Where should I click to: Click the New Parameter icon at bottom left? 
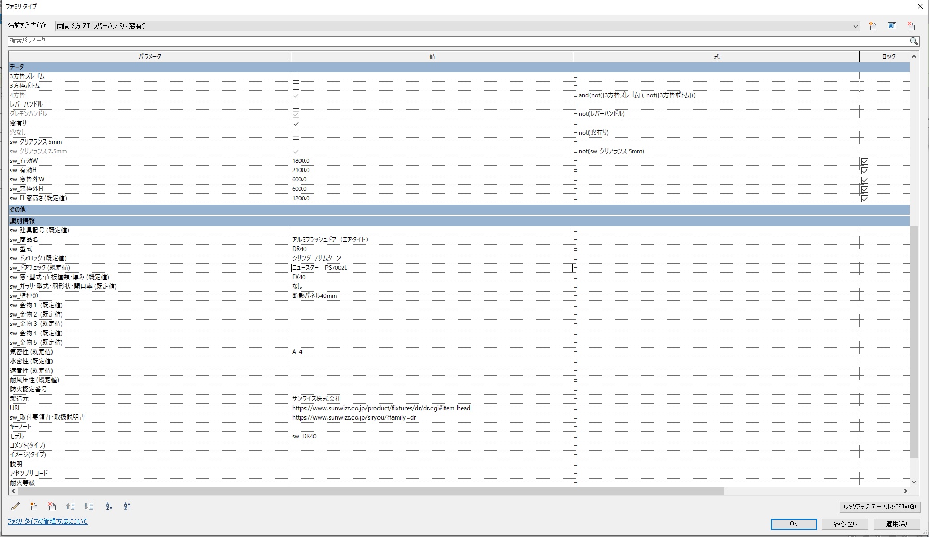34,506
